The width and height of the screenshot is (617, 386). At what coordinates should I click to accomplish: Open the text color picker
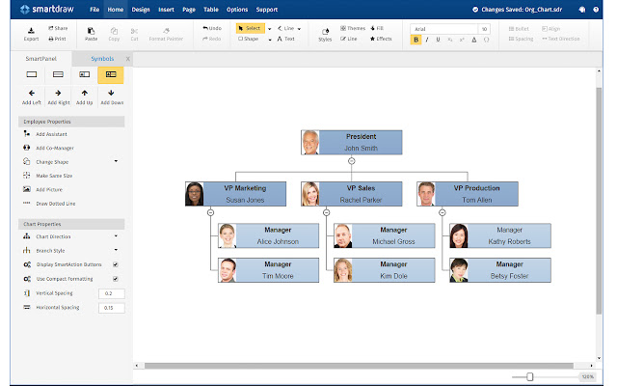[x=474, y=40]
